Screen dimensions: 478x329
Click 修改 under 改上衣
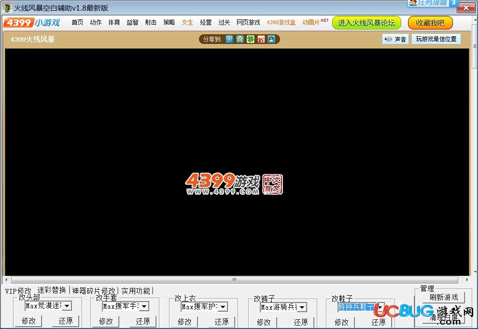184,322
